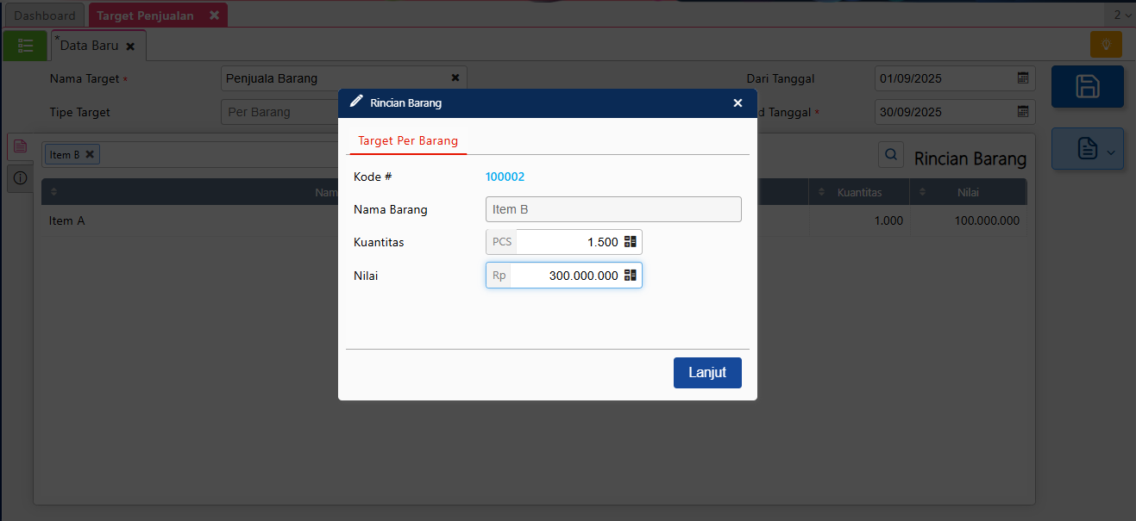Click the search magnifier icon
The image size is (1136, 521).
click(x=891, y=154)
